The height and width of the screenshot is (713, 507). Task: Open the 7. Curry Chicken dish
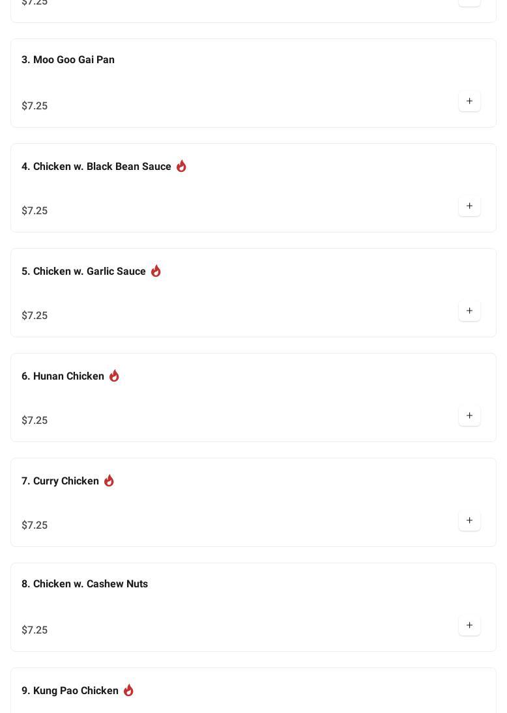pos(60,481)
